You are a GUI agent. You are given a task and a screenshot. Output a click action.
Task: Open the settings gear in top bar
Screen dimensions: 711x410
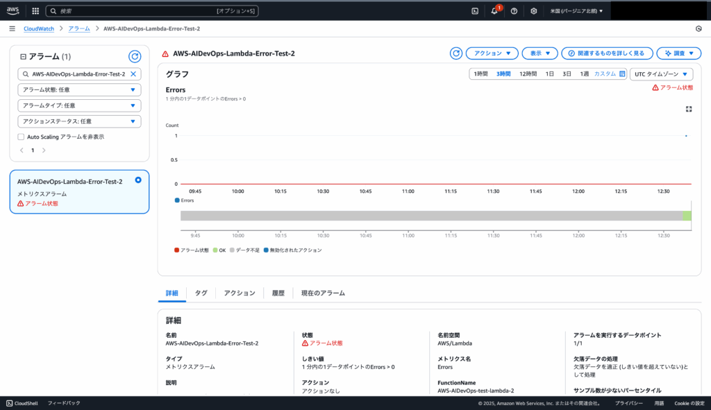click(x=533, y=11)
